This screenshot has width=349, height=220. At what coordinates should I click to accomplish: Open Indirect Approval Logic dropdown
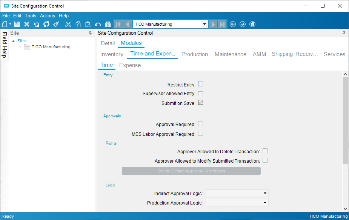point(265,193)
